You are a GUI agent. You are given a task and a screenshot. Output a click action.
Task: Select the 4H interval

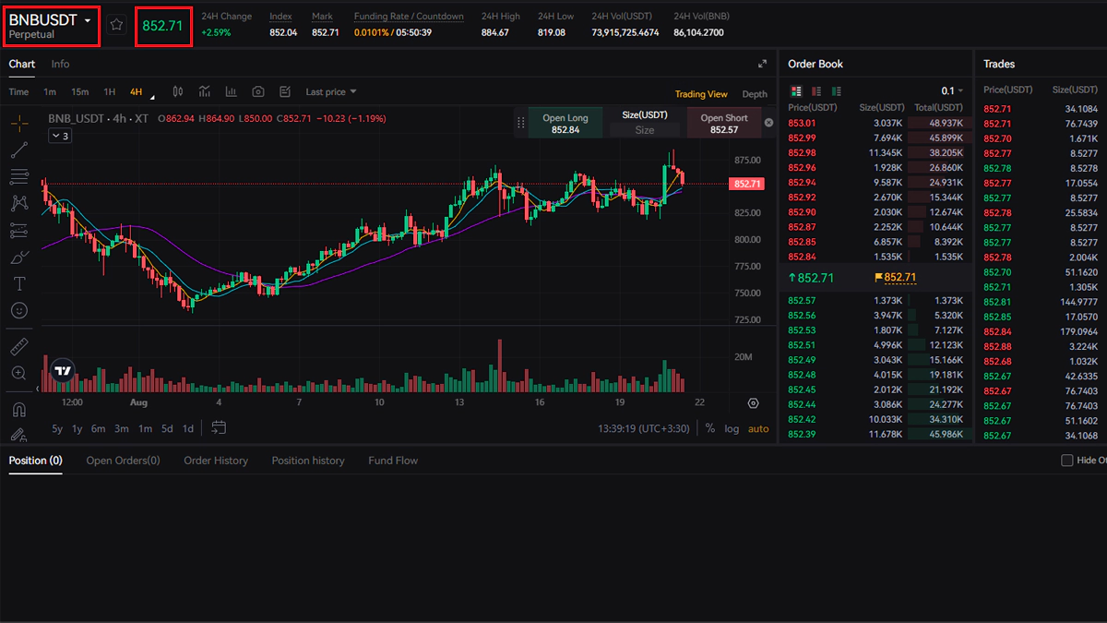click(137, 91)
